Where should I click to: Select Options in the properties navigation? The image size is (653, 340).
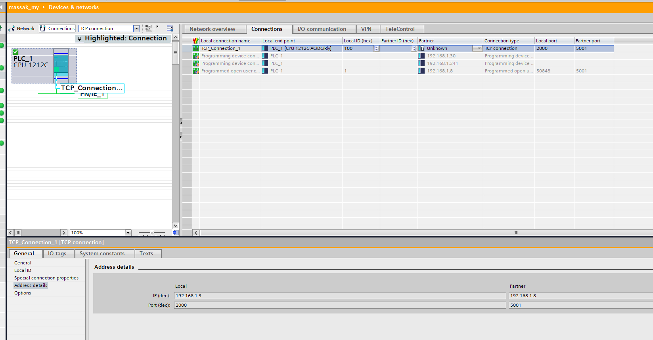pos(23,293)
